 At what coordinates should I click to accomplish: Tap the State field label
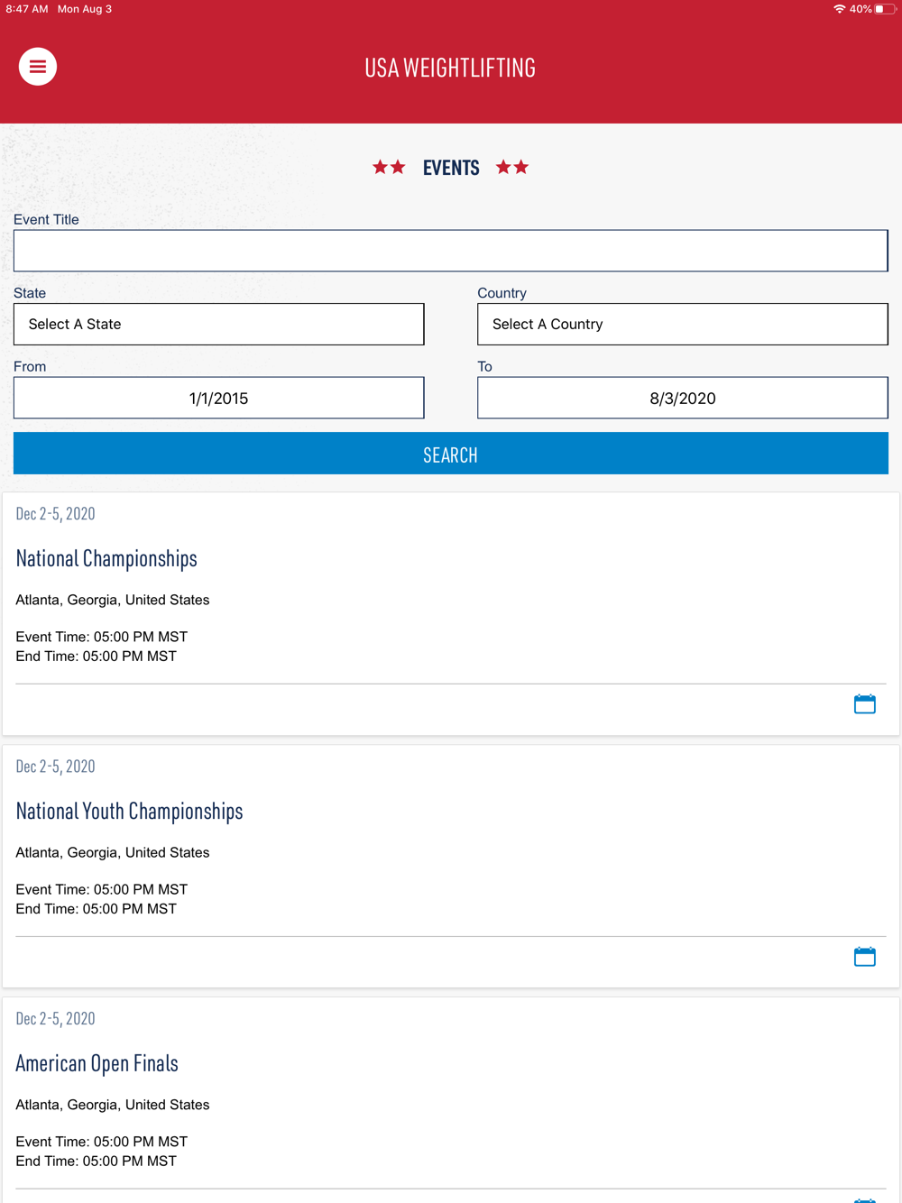[30, 293]
